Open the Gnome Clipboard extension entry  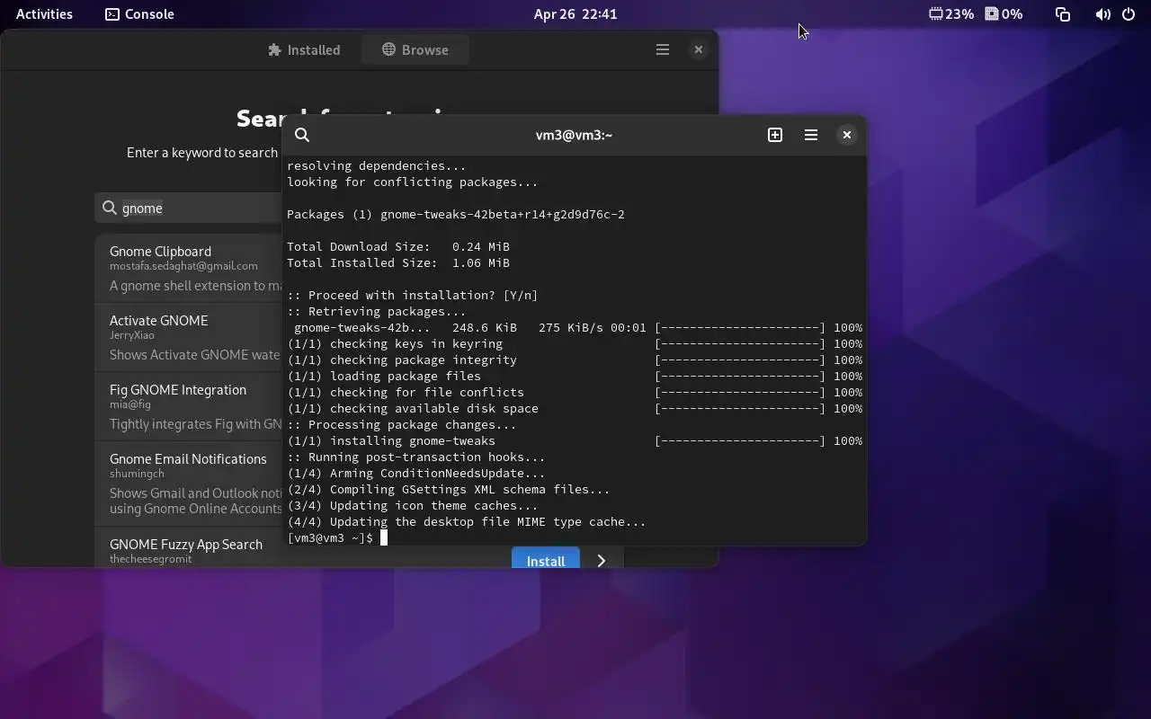pos(189,269)
